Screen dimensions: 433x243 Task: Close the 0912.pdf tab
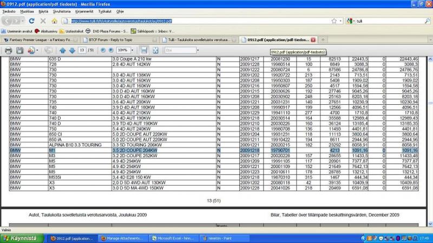(313, 40)
